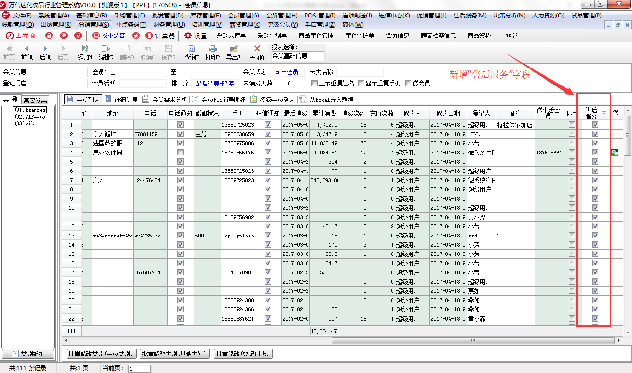The width and height of the screenshot is (632, 373).
Task: Click the 后页 last page button
Action: click(63, 52)
